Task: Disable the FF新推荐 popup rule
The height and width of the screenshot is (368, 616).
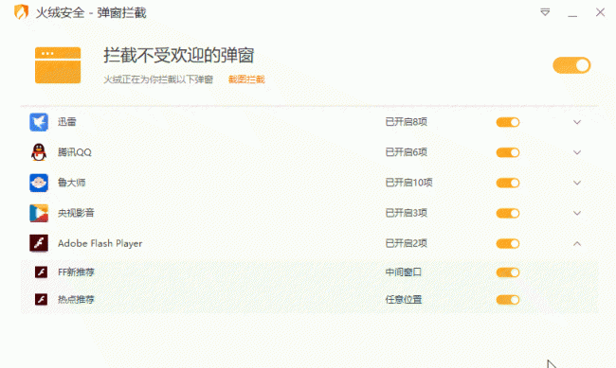Action: pyautogui.click(x=508, y=272)
